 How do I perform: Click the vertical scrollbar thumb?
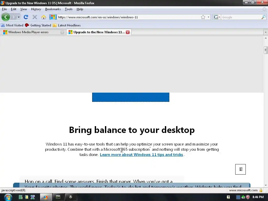tap(266, 50)
